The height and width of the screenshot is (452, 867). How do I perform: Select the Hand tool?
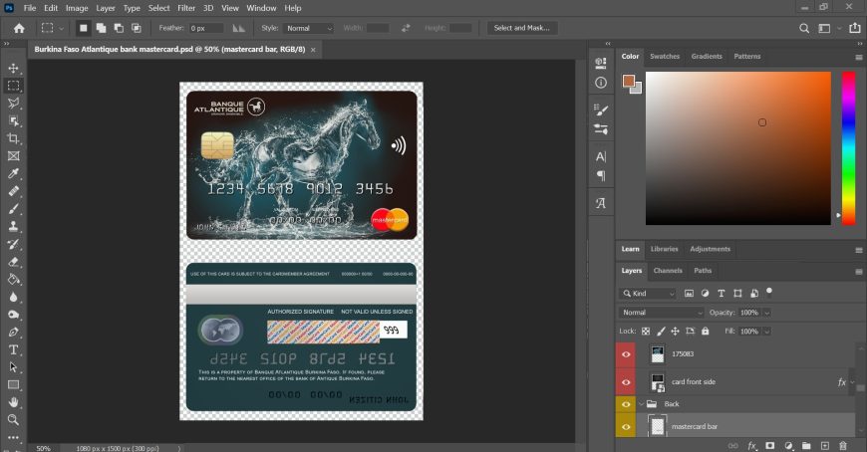point(13,402)
